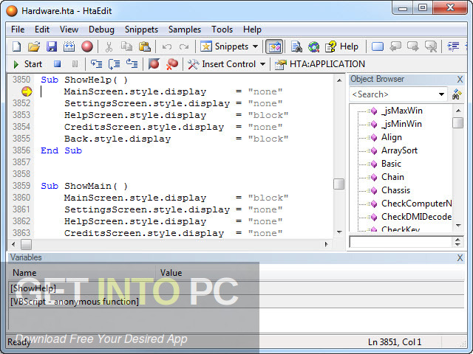Select Align in the Object Browser

coord(391,137)
